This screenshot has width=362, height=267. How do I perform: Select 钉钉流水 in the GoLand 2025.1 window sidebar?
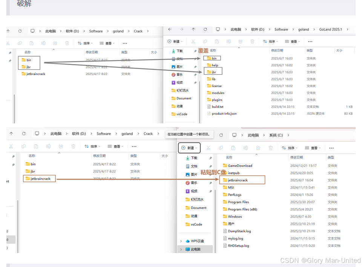pyautogui.click(x=180, y=90)
